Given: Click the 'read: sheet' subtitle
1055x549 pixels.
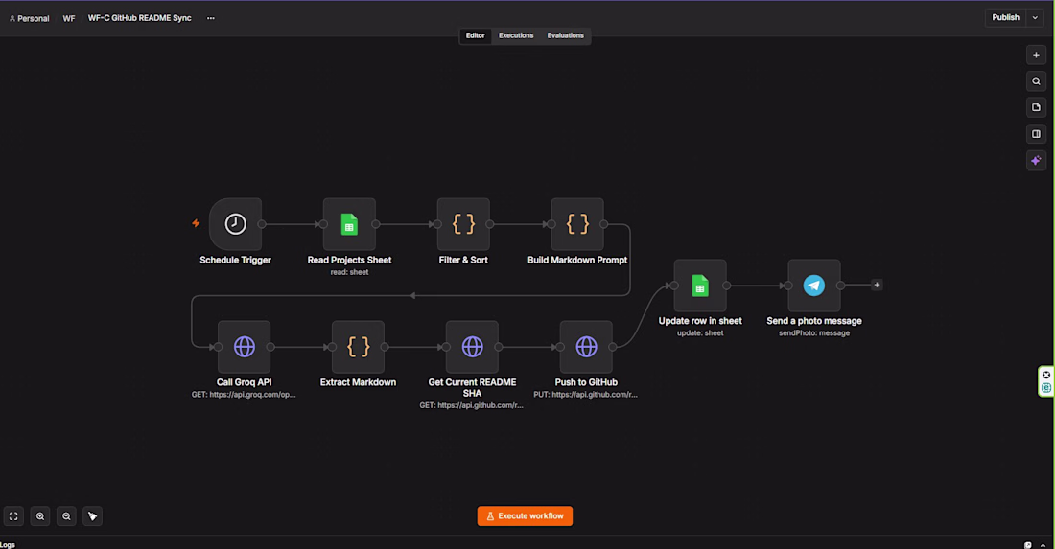Looking at the screenshot, I should 349,272.
